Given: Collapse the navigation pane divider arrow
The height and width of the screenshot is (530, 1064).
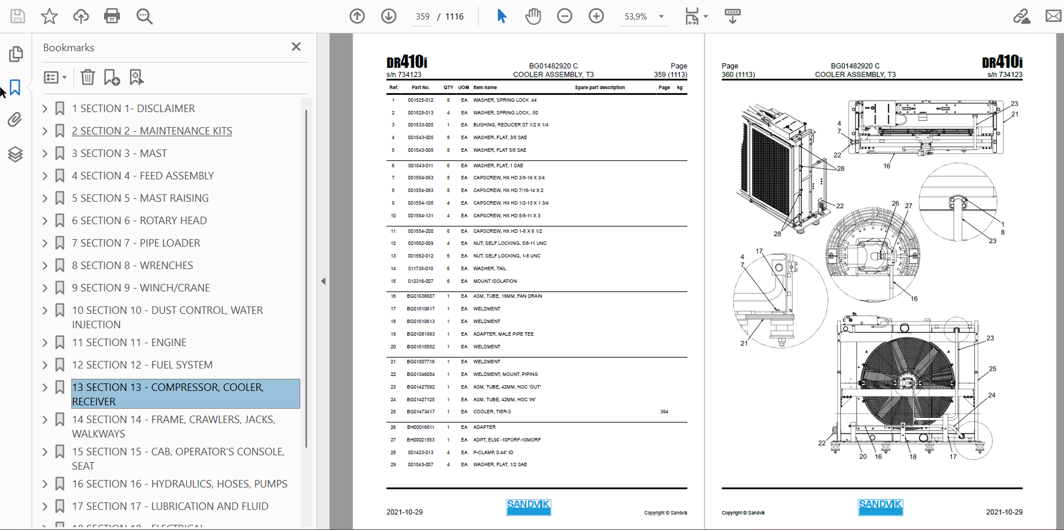Looking at the screenshot, I should 323,281.
